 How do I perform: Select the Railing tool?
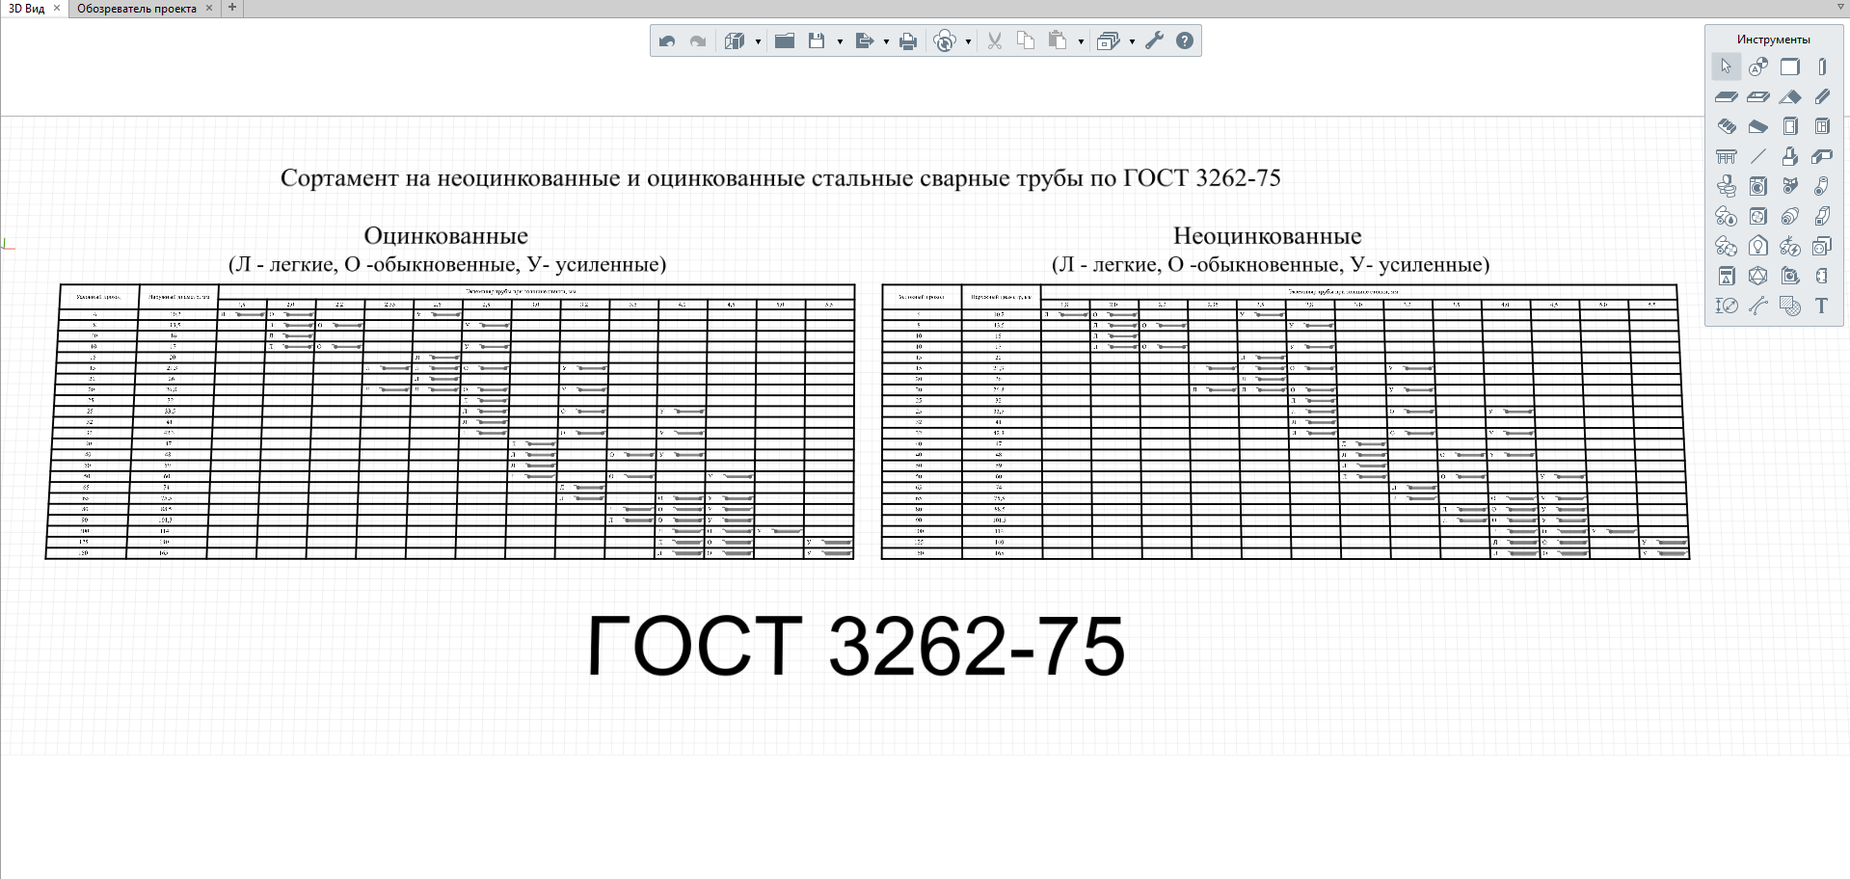(1726, 156)
